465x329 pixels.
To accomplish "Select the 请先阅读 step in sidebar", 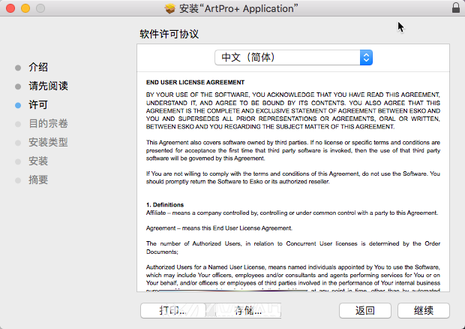I will click(x=48, y=86).
